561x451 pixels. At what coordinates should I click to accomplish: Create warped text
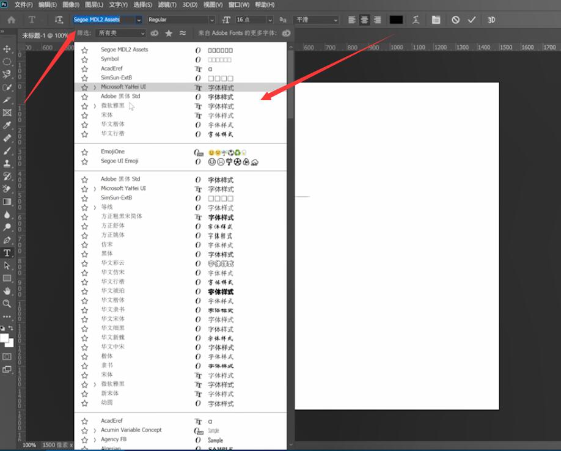coord(416,20)
